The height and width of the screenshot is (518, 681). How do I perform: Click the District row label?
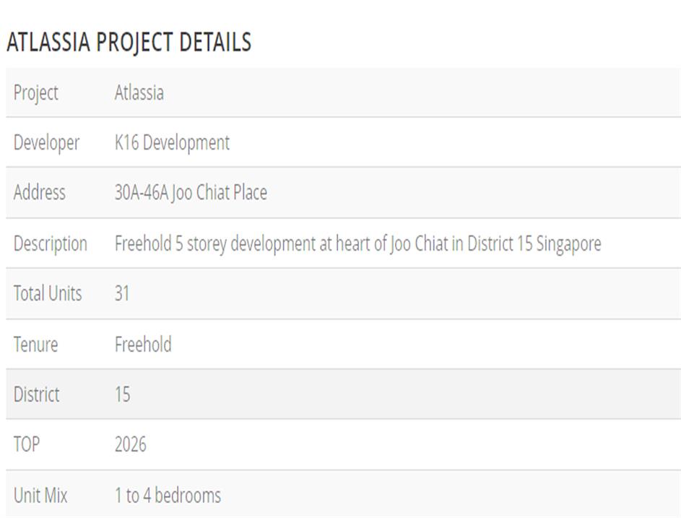(36, 394)
